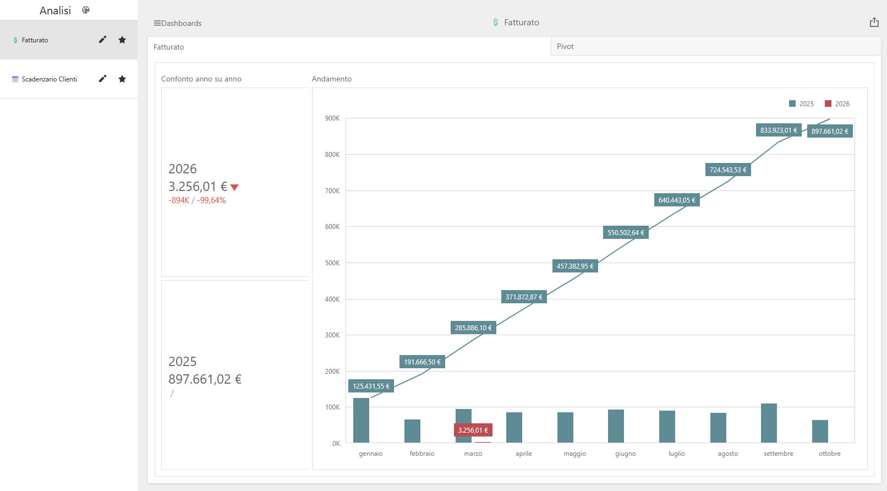The image size is (887, 491).
Task: Select the giugno 2025 bar
Action: 616,426
